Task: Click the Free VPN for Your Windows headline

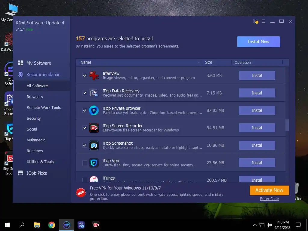Action: [x=125, y=188]
